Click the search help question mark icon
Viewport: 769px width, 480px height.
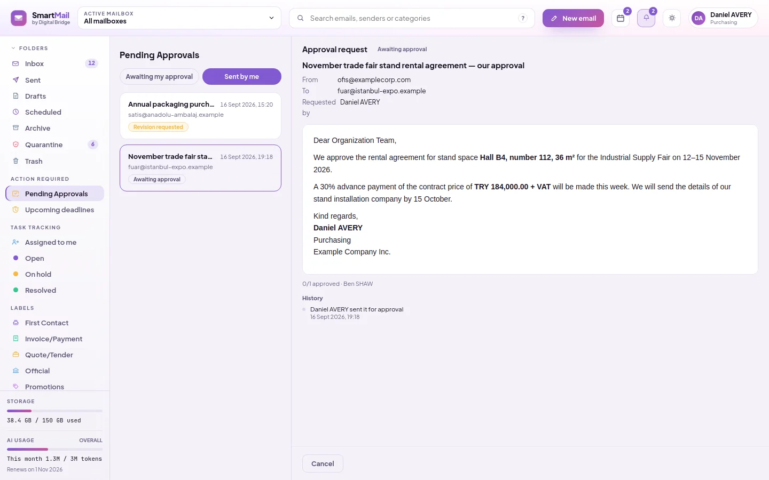[523, 18]
